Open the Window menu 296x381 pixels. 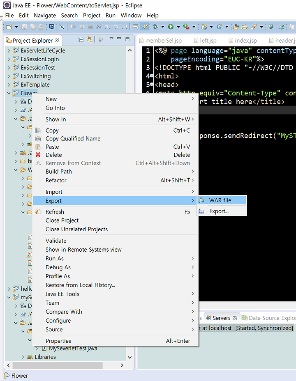(x=131, y=15)
